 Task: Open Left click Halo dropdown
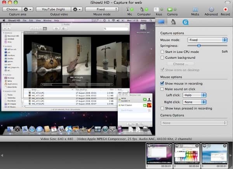click(x=195, y=95)
